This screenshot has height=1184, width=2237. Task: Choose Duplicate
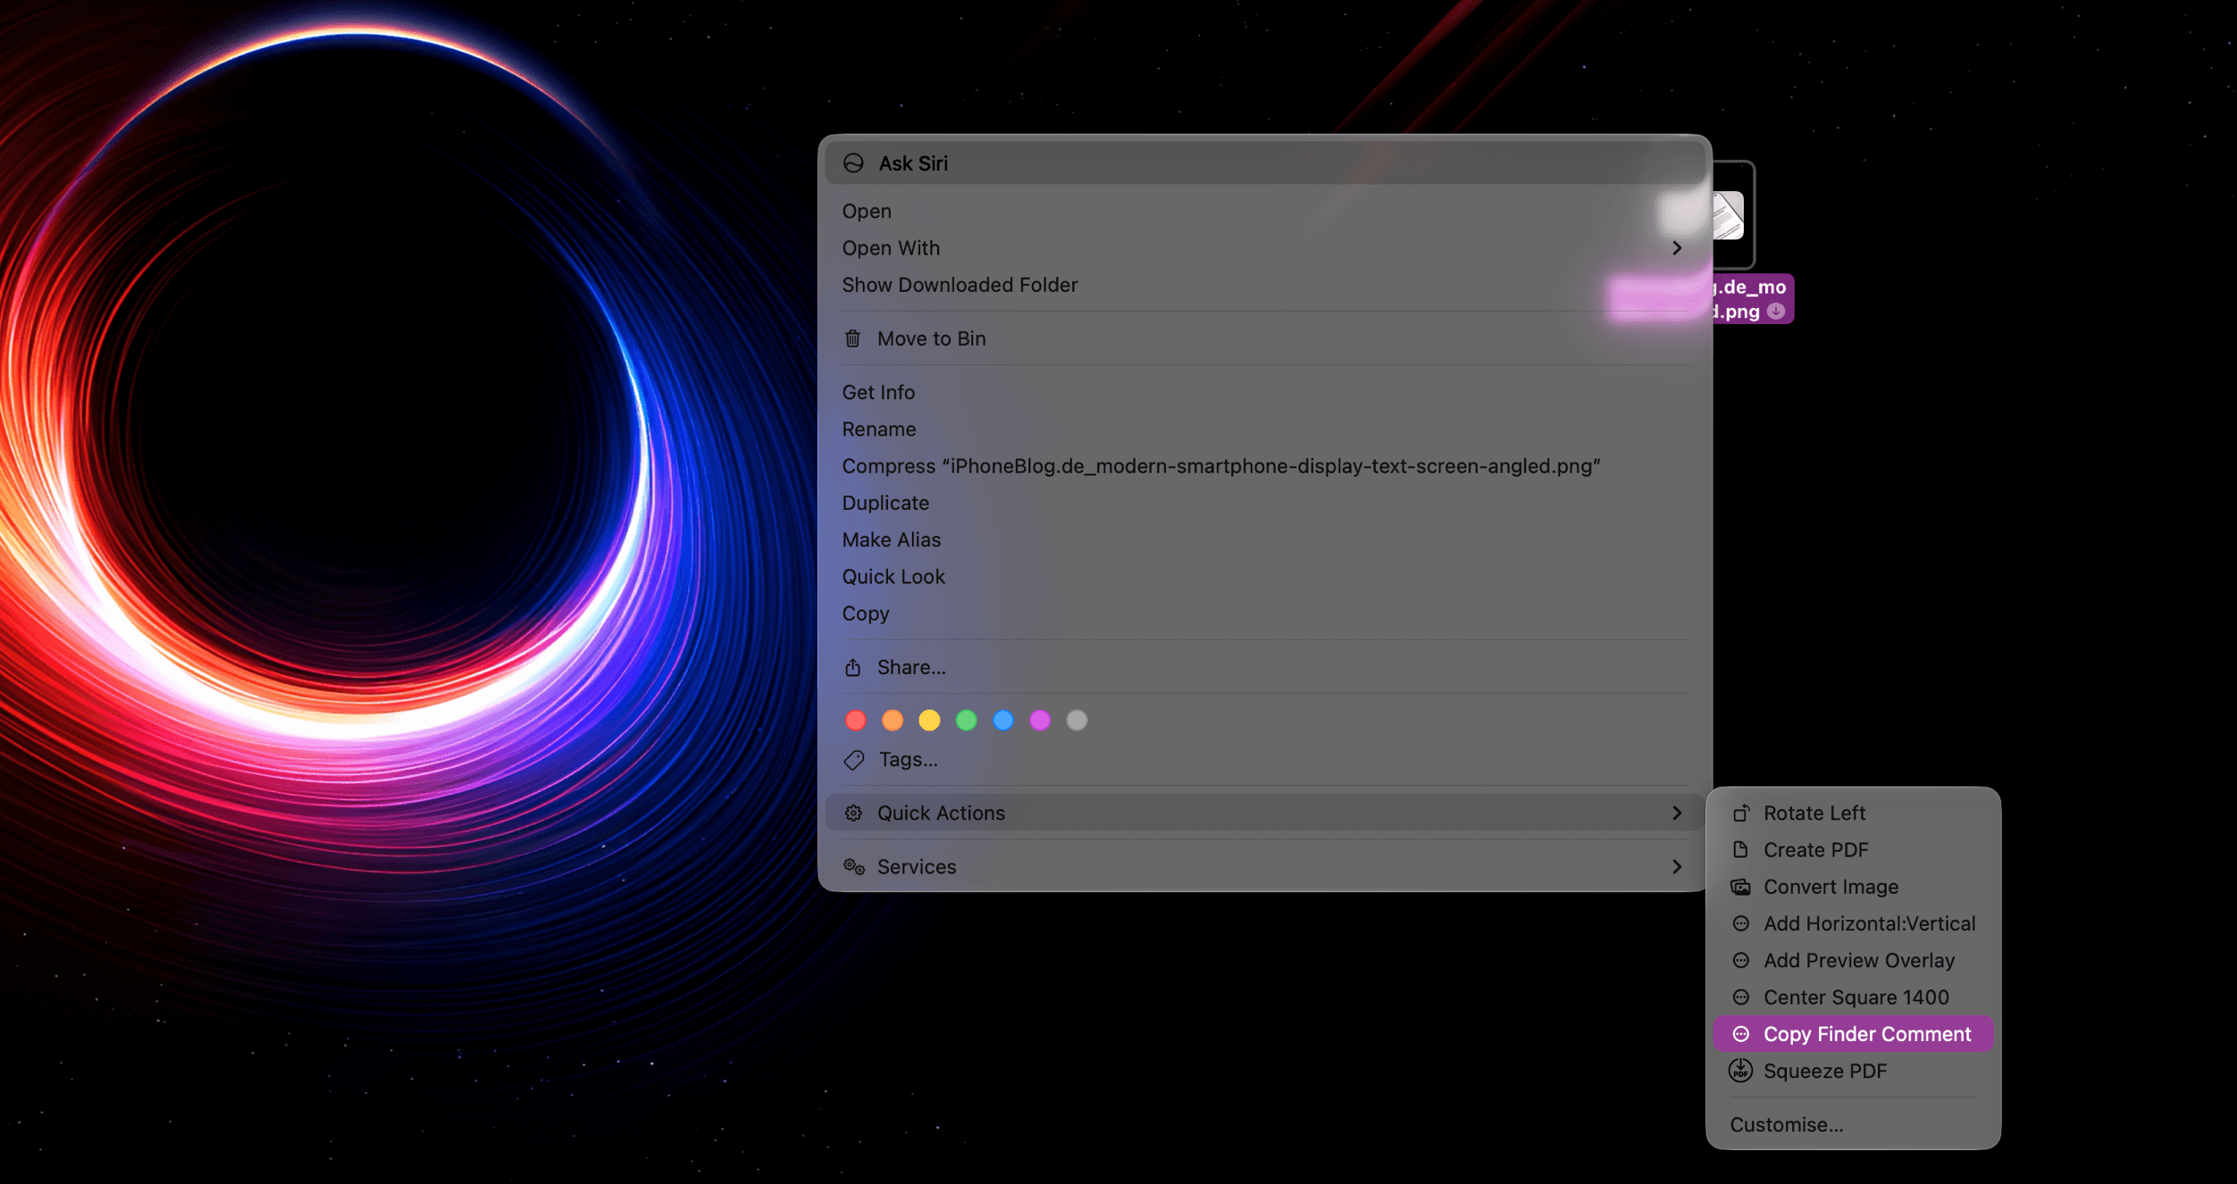pos(1264,504)
